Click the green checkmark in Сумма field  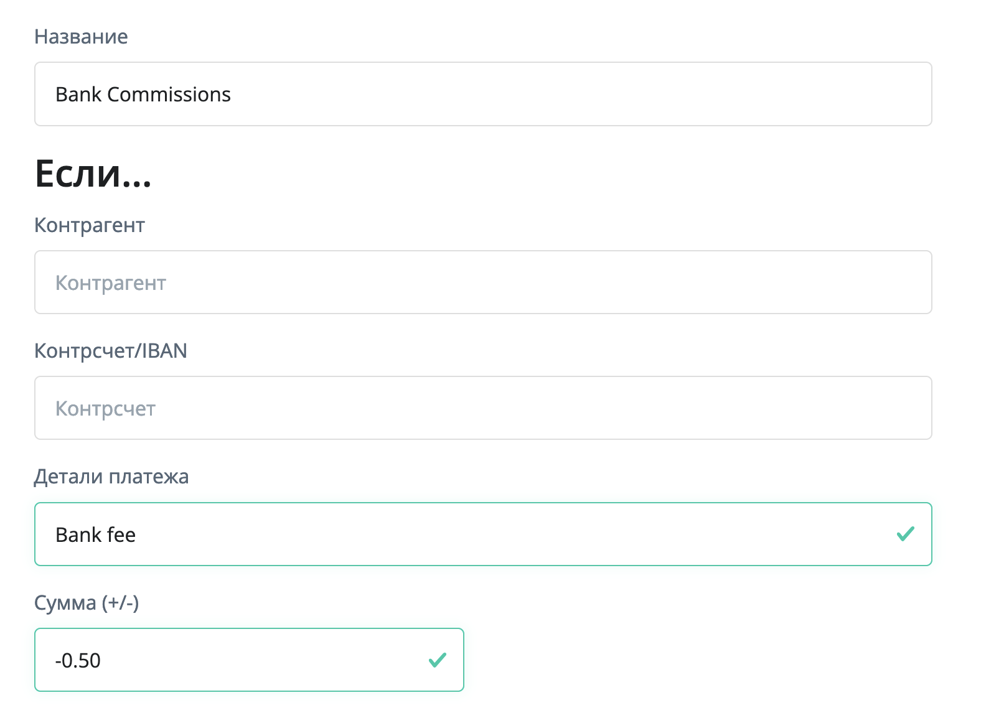(x=438, y=659)
